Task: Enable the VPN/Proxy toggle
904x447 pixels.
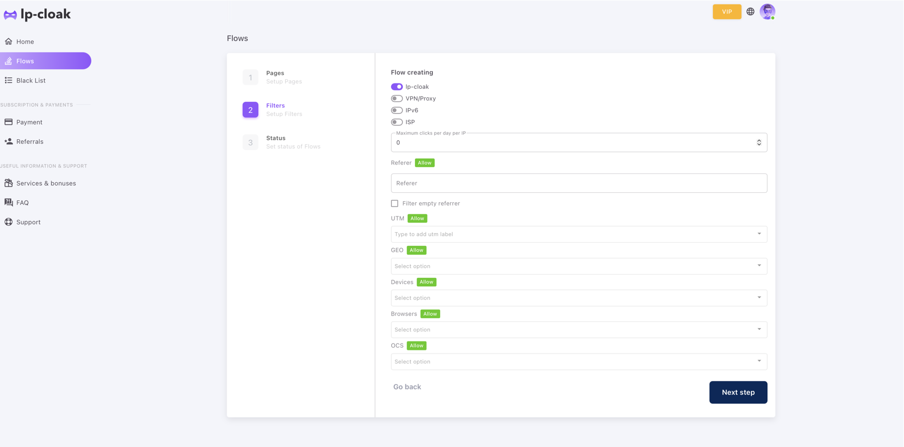Action: 397,99
